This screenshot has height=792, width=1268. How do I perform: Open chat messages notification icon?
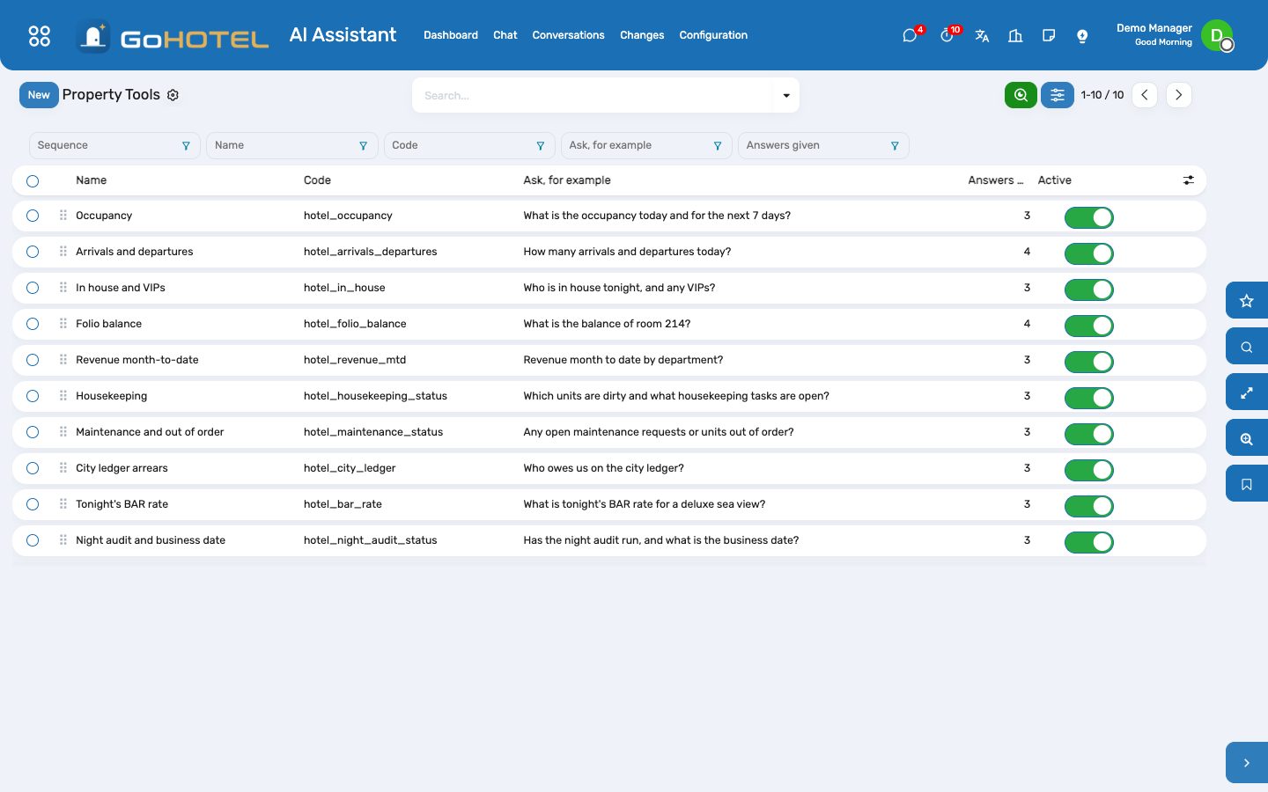910,36
